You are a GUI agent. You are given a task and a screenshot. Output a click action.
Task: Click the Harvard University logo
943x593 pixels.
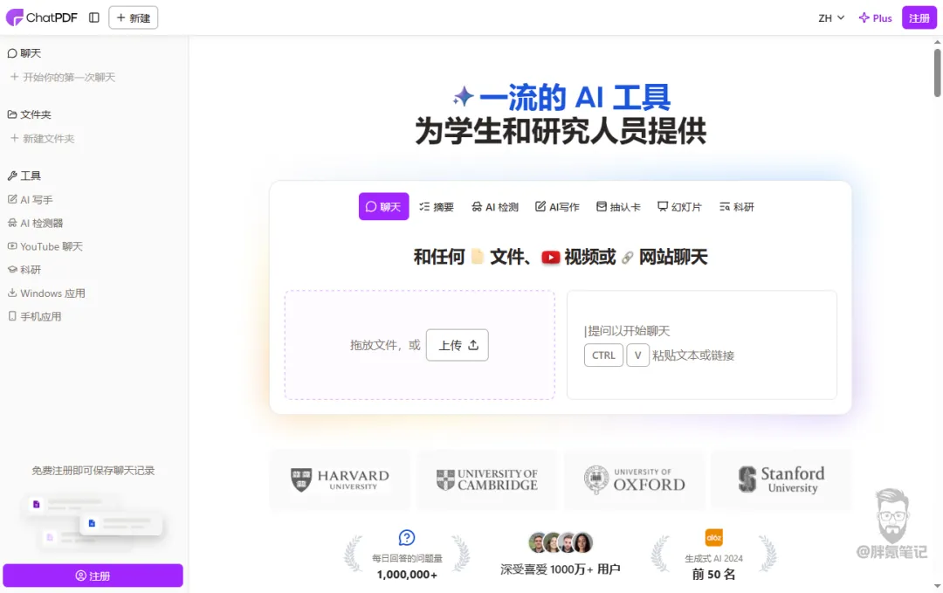pos(340,479)
